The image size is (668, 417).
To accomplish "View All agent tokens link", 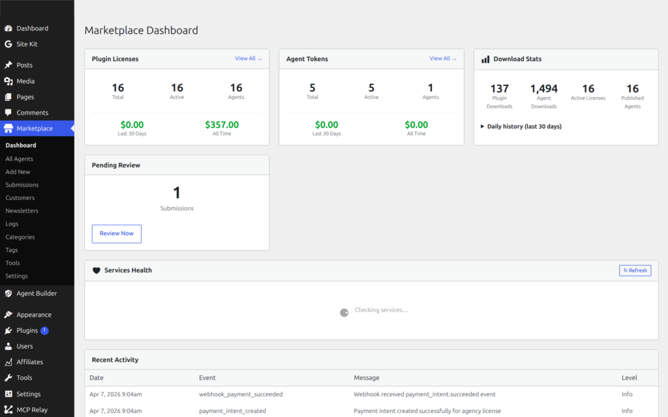I will [443, 59].
